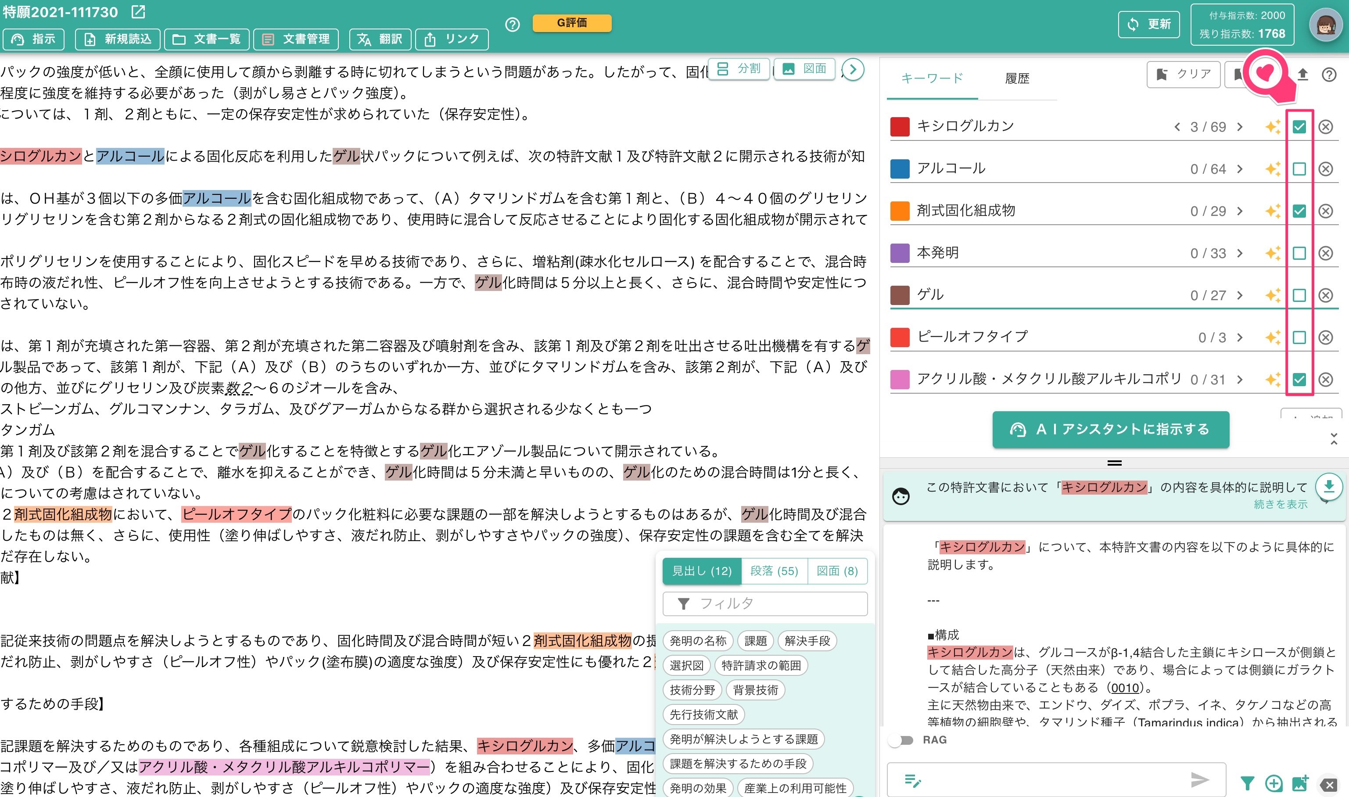Check the アルコール checkbox
The height and width of the screenshot is (797, 1349).
click(x=1299, y=169)
